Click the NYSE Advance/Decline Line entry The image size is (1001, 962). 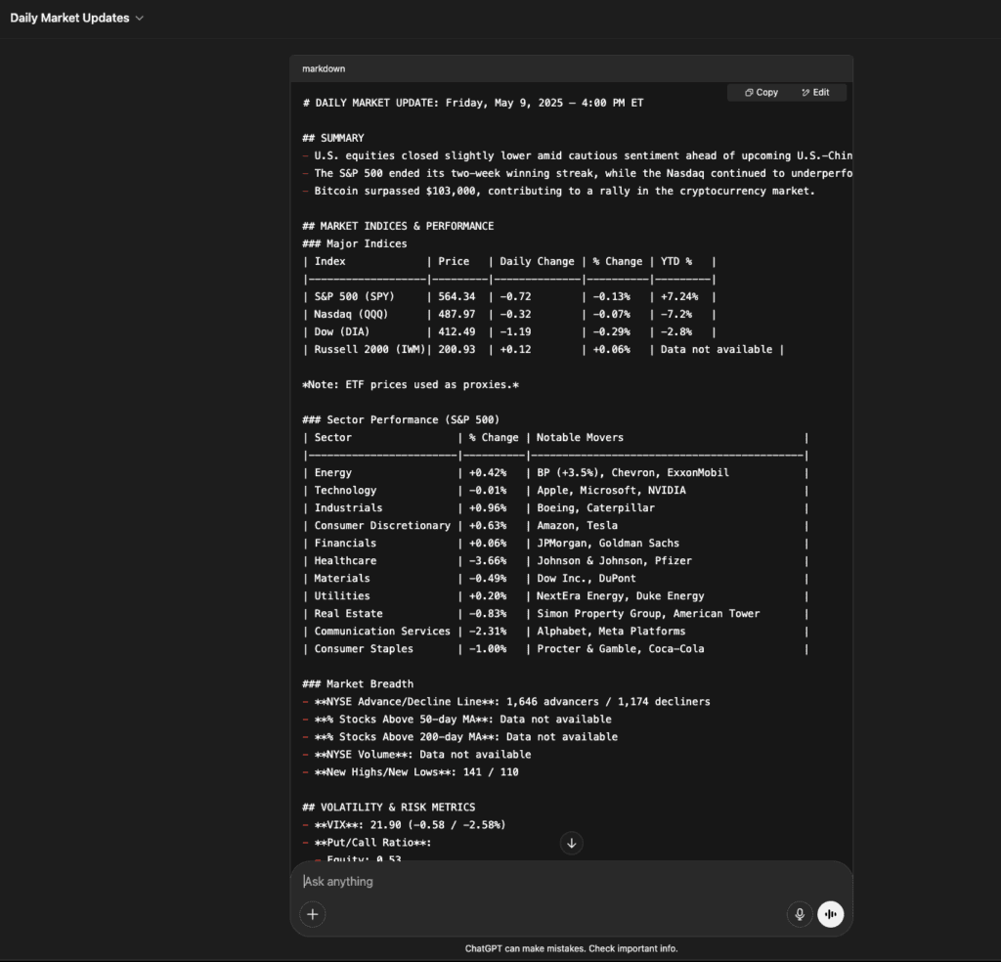point(506,702)
